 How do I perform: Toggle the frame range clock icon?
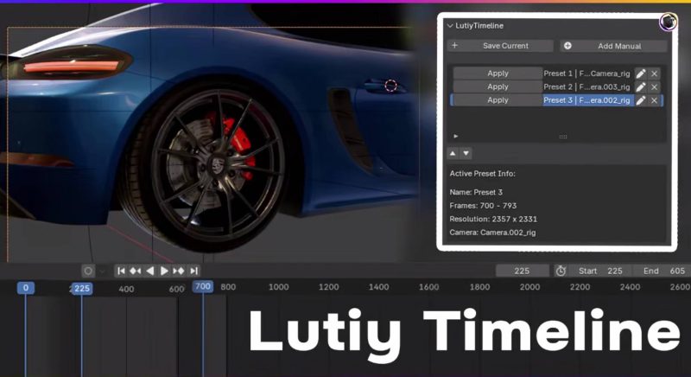point(561,271)
